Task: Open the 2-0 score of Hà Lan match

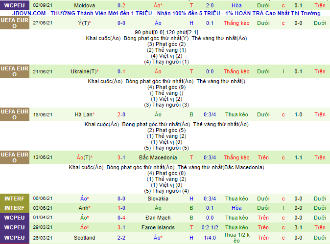Action: pos(121,114)
